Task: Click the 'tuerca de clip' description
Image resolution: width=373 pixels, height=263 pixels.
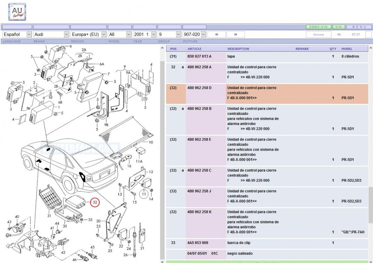Action: coord(239,243)
